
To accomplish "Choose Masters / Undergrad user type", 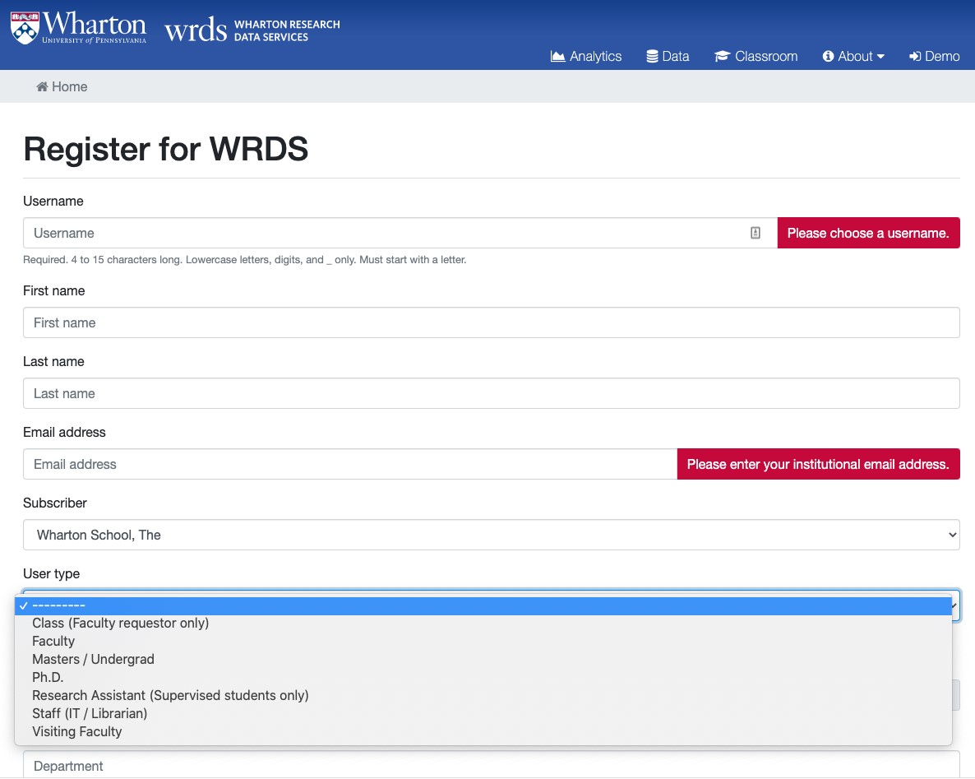I will pyautogui.click(x=483, y=659).
